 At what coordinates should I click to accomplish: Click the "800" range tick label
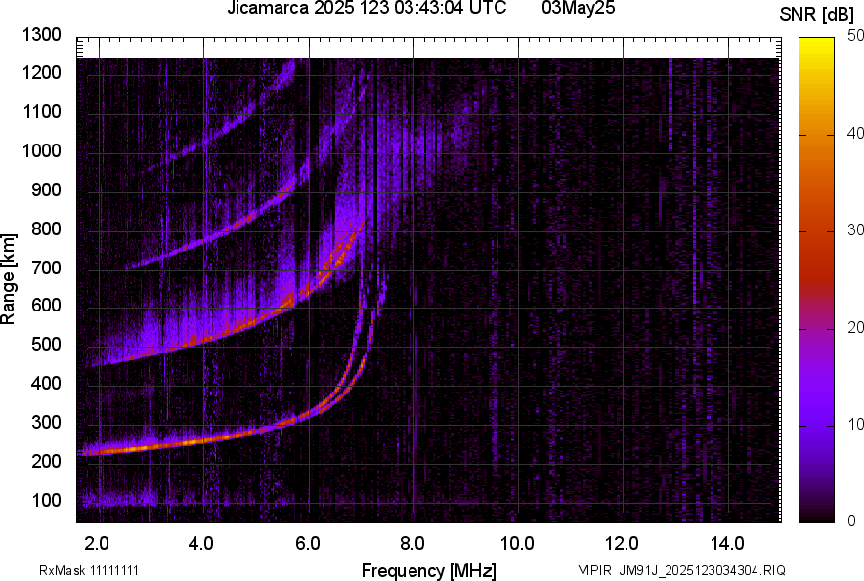pyautogui.click(x=46, y=228)
